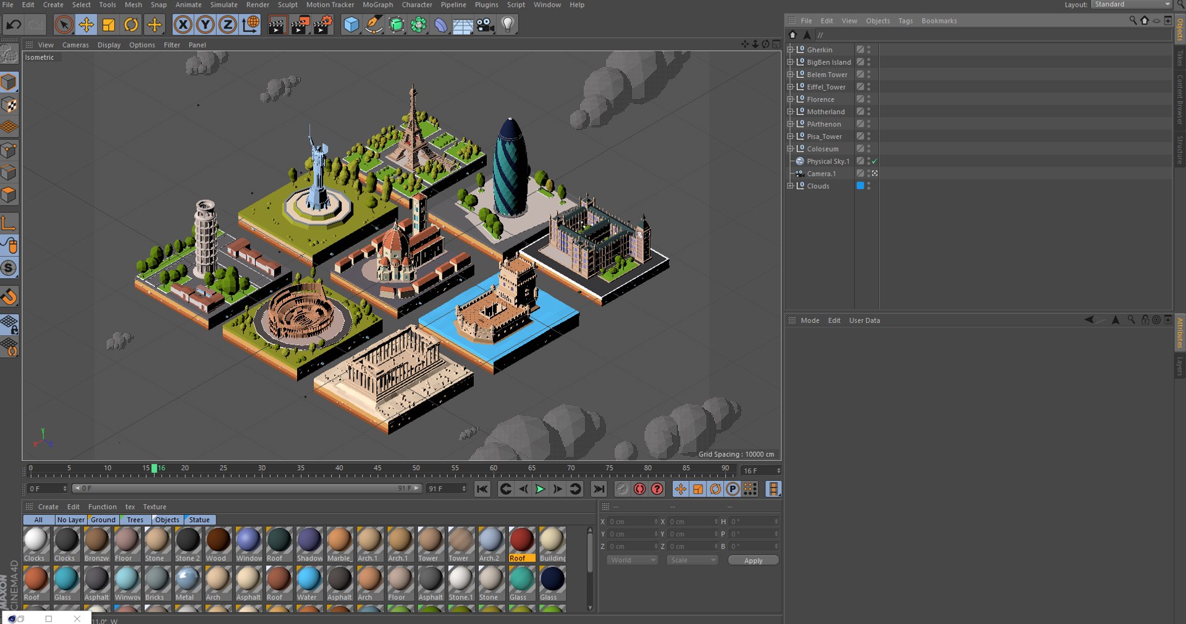The height and width of the screenshot is (624, 1186).
Task: Open the Layout dropdown set to Standard
Action: [x=1132, y=4]
